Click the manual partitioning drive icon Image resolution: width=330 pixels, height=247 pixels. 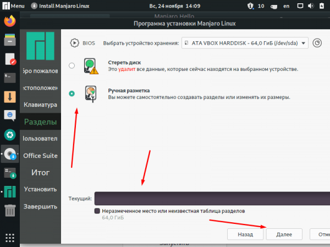[91, 94]
